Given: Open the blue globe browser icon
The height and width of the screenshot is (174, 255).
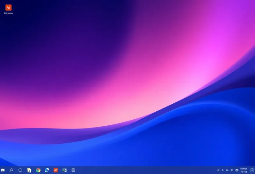Looking at the screenshot, I should (47, 170).
